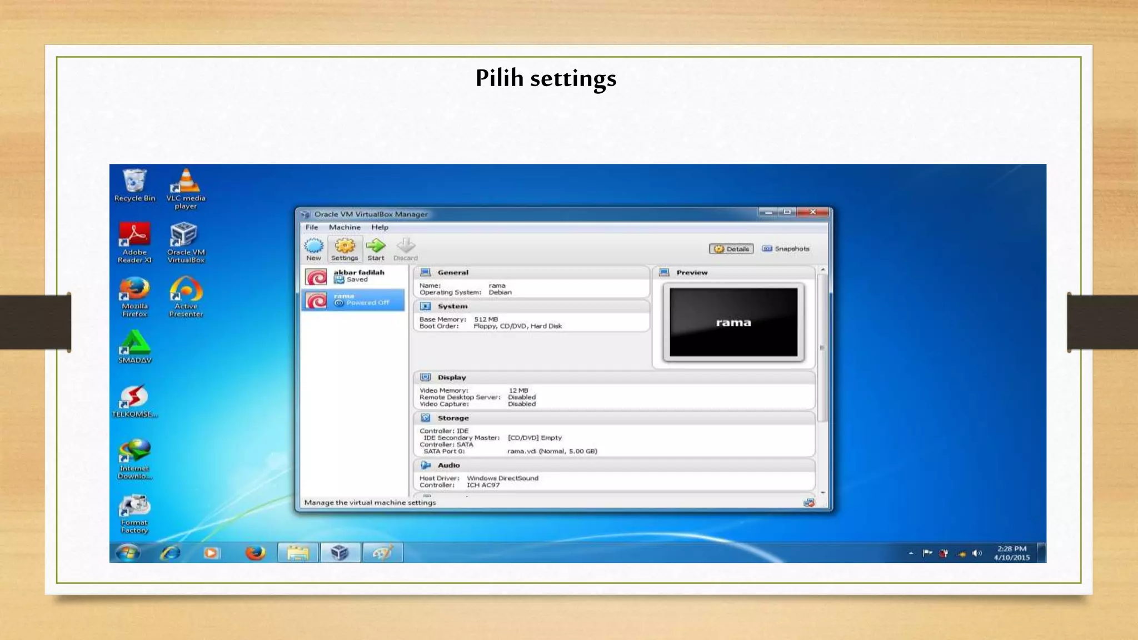Screen dimensions: 1138x640
Task: Click the volume speaker tray icon
Action: (x=977, y=553)
